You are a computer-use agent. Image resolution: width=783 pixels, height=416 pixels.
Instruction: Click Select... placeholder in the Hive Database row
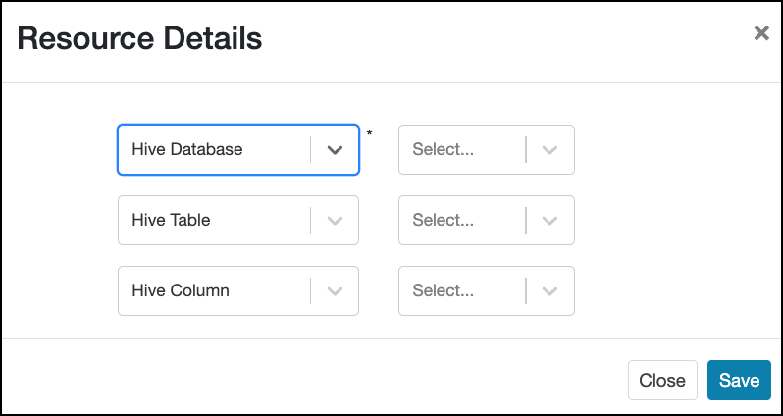coord(444,150)
